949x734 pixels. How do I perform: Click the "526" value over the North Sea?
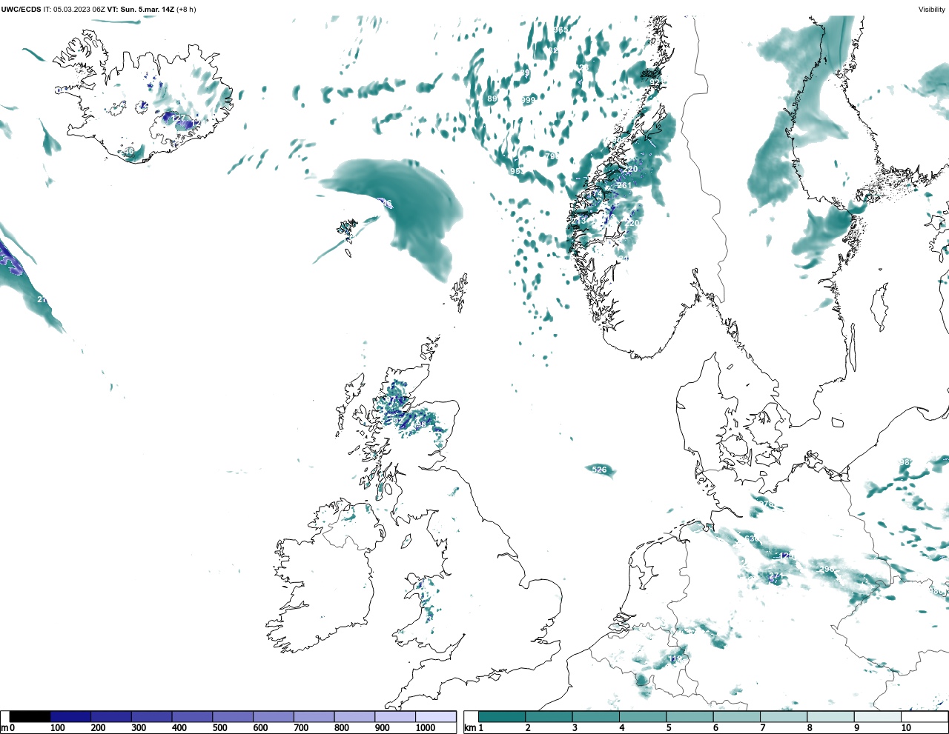click(x=600, y=470)
